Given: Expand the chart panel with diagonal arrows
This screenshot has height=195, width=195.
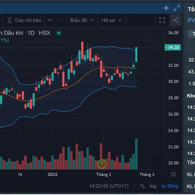Looking at the screenshot, I should (x=177, y=8).
